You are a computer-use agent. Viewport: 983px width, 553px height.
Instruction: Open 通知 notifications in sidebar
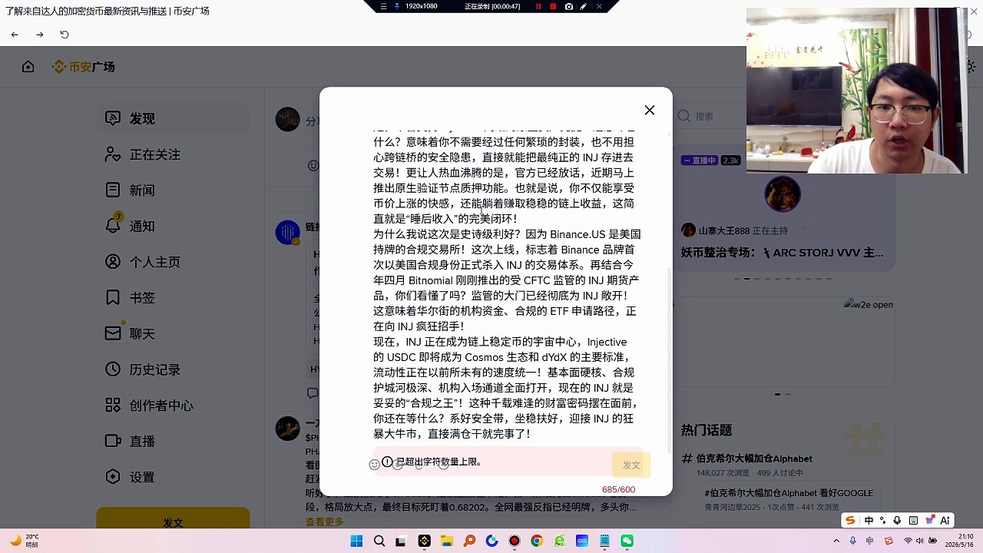(173, 226)
